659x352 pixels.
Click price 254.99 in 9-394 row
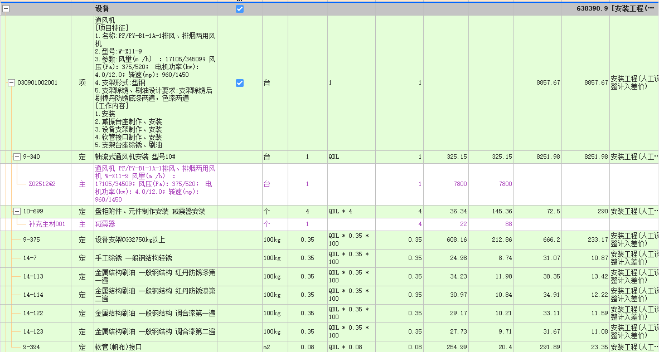[x=456, y=347]
